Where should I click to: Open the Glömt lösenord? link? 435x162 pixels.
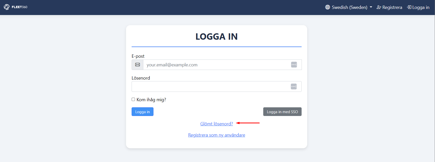[216, 124]
